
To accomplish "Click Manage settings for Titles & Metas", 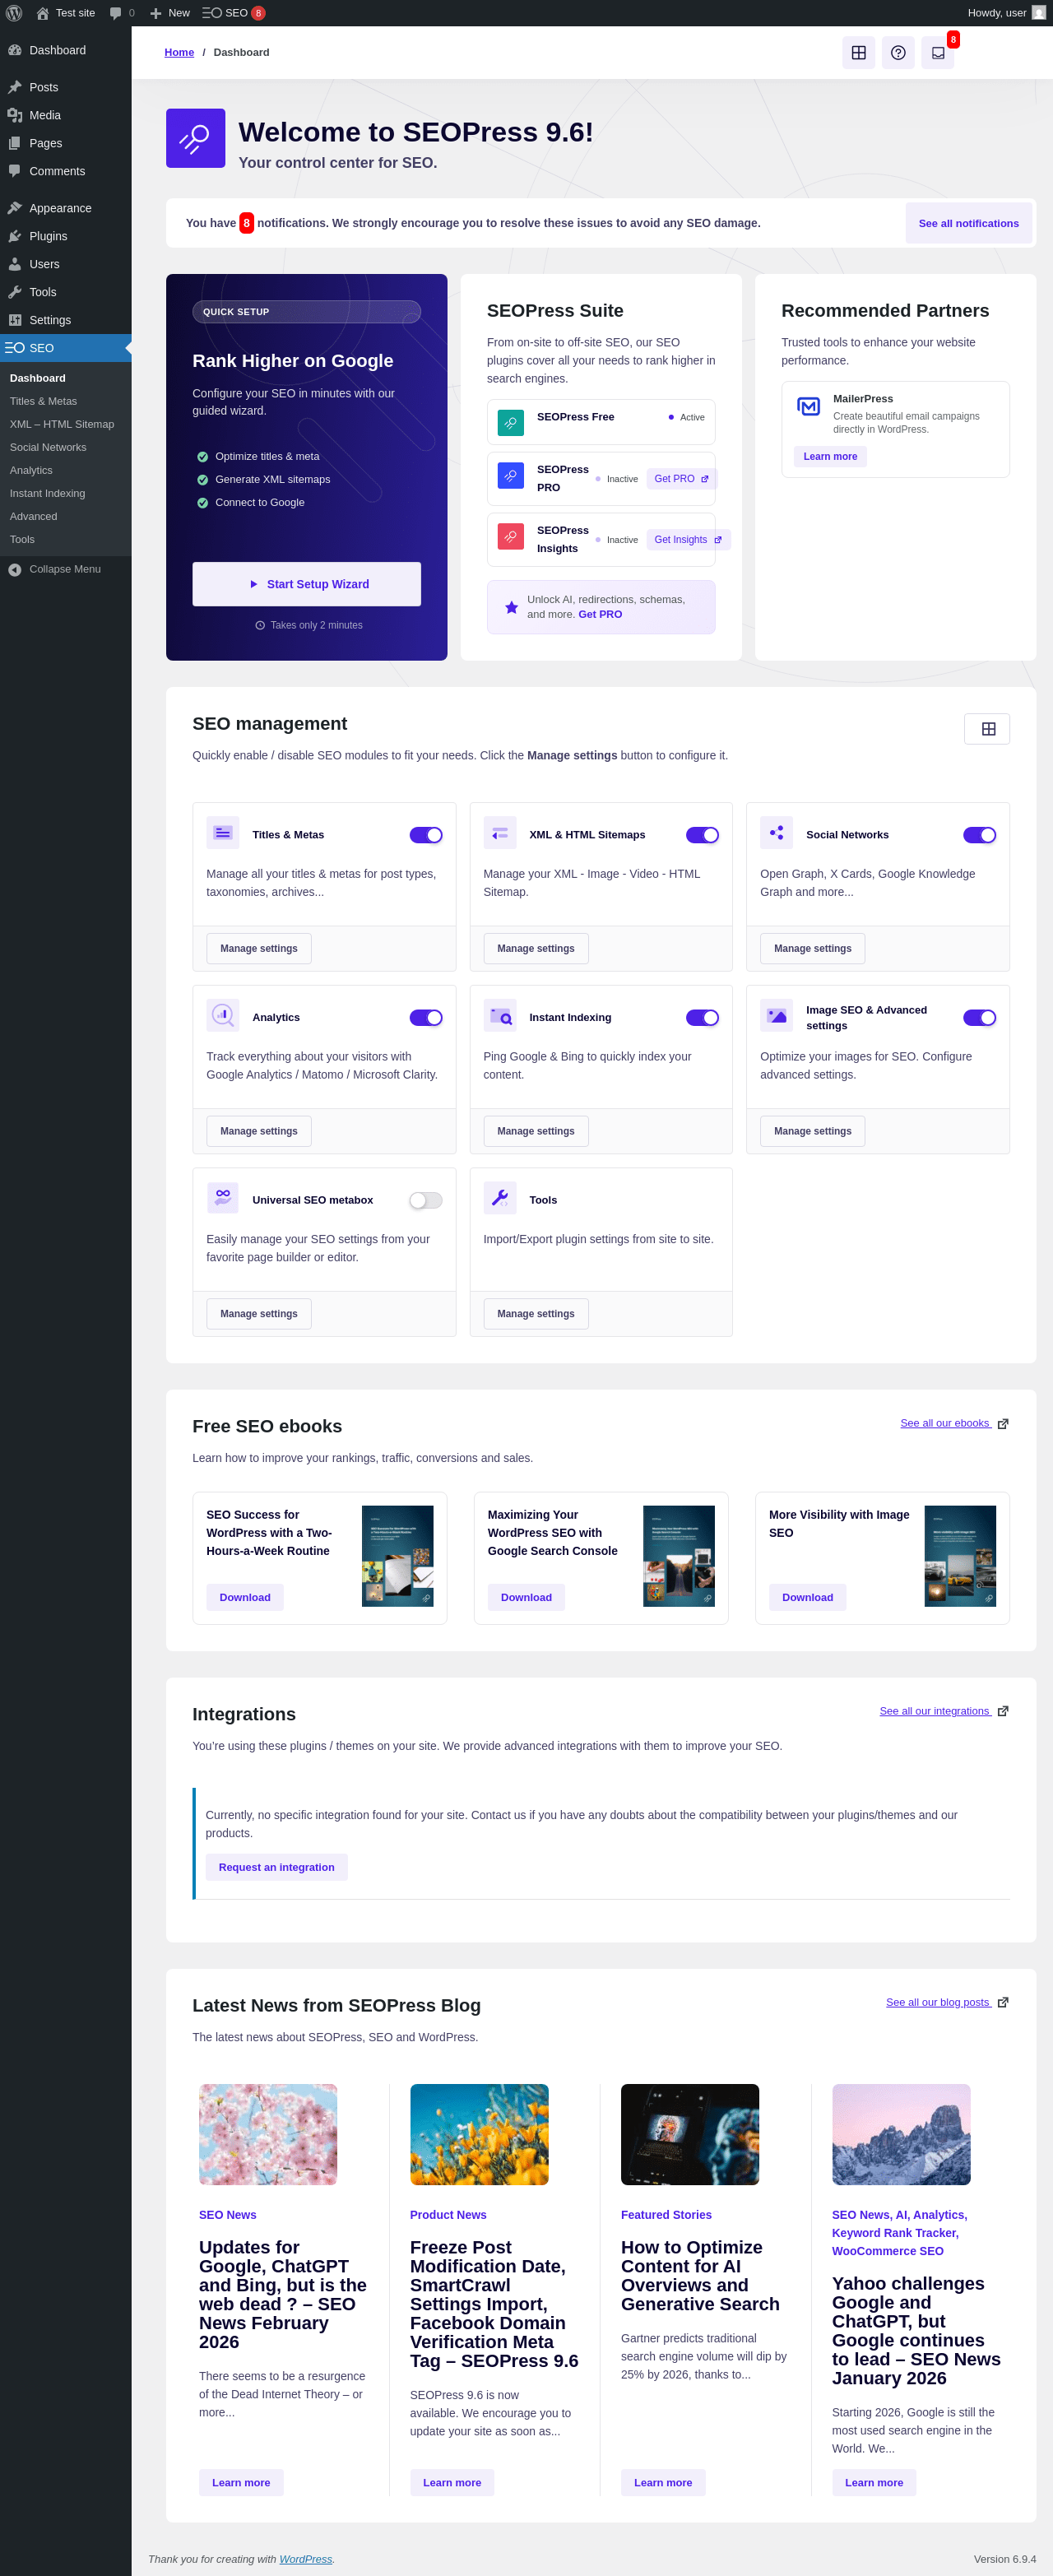I will point(259,949).
